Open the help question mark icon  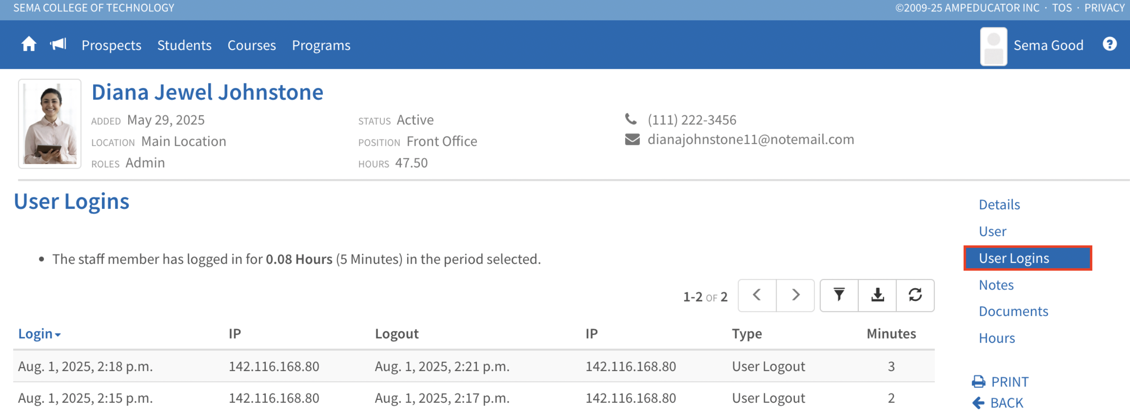coord(1109,44)
